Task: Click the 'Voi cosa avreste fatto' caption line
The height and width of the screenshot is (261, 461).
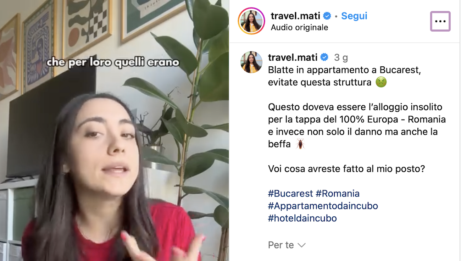Action: [346, 169]
